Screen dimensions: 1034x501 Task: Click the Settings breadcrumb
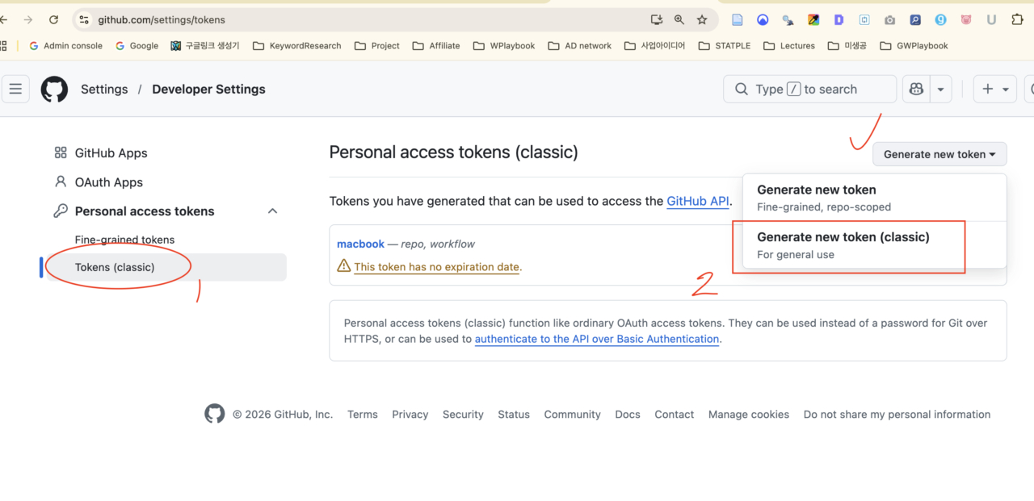pos(104,89)
